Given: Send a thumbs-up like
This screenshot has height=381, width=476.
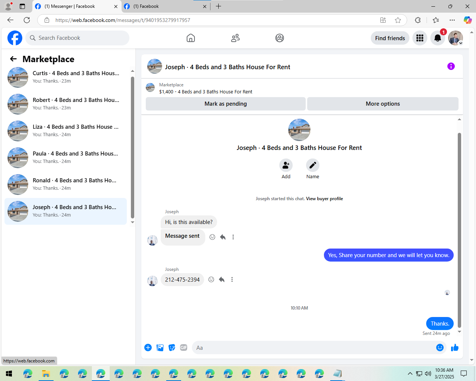Looking at the screenshot, I should tap(455, 348).
